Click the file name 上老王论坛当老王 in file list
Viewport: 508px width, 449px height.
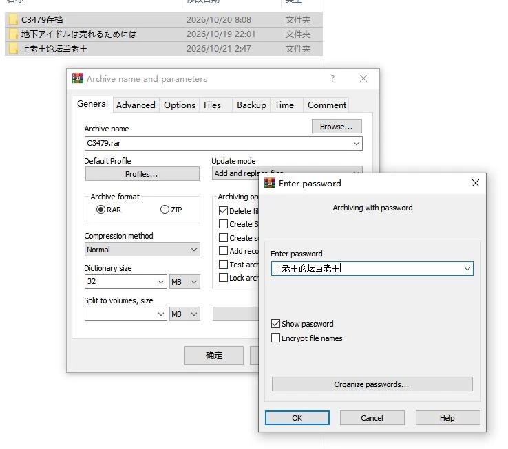tap(54, 49)
